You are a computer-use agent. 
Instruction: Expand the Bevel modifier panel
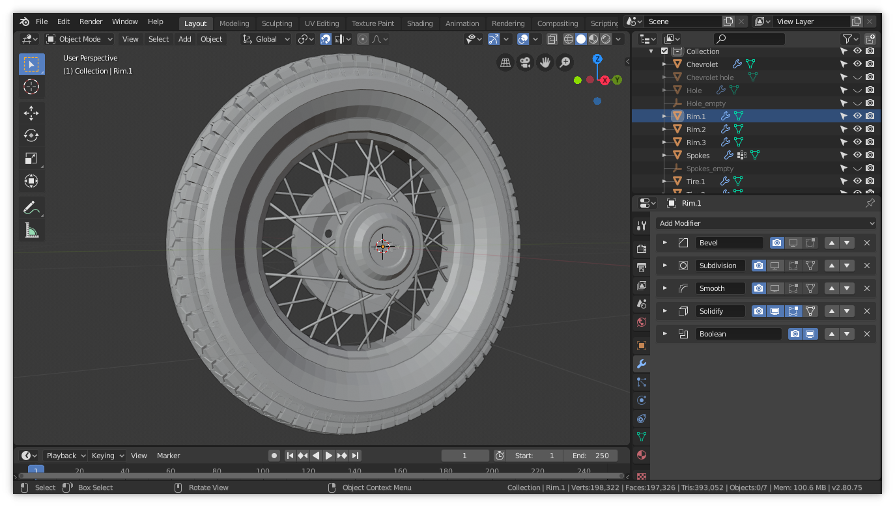click(x=664, y=243)
